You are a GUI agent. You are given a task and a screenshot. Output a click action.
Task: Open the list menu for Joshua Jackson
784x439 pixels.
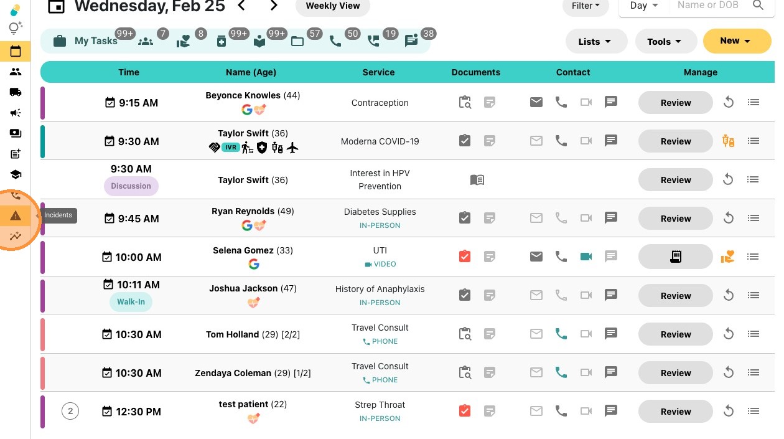[x=754, y=295]
